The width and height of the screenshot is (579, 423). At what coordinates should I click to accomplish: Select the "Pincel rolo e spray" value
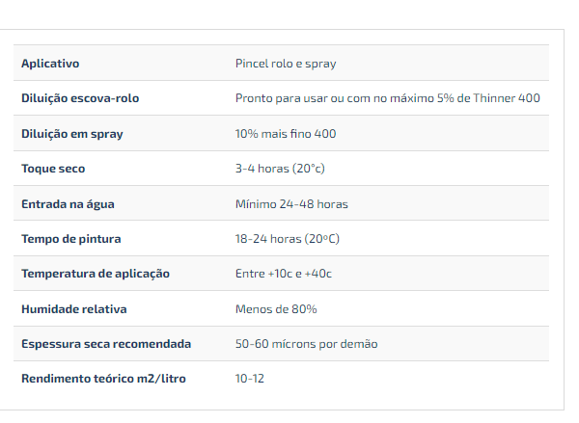pos(286,64)
